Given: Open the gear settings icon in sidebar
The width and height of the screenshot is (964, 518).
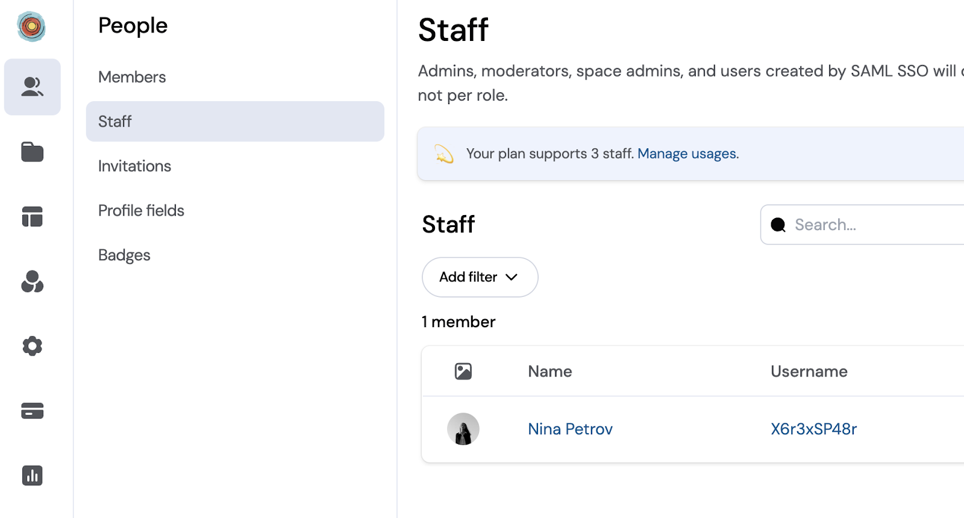Looking at the screenshot, I should [x=33, y=346].
